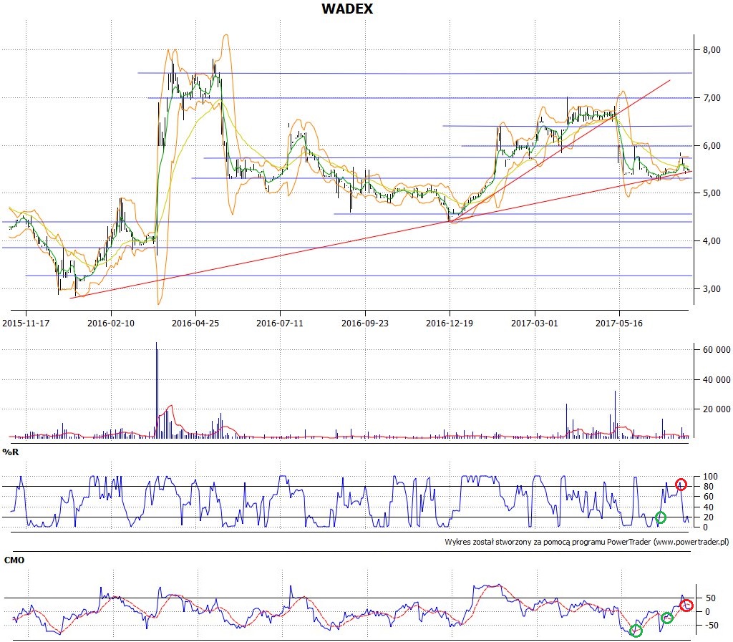The width and height of the screenshot is (733, 642).
Task: Click the WADEX chart title
Action: click(x=347, y=9)
